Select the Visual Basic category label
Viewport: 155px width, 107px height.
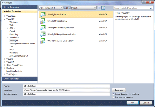[11, 16]
